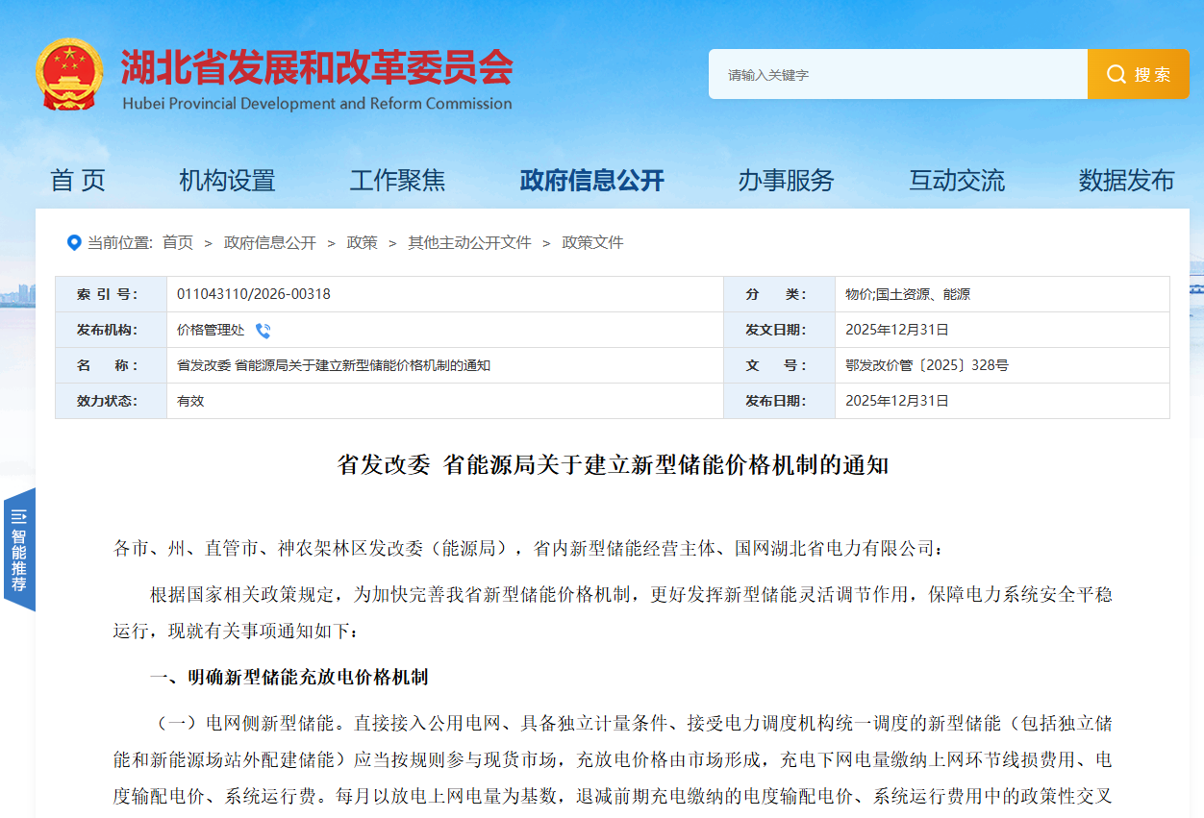The image size is (1204, 818).
Task: Click the phone icon beside 价格管理处
Action: [263, 331]
